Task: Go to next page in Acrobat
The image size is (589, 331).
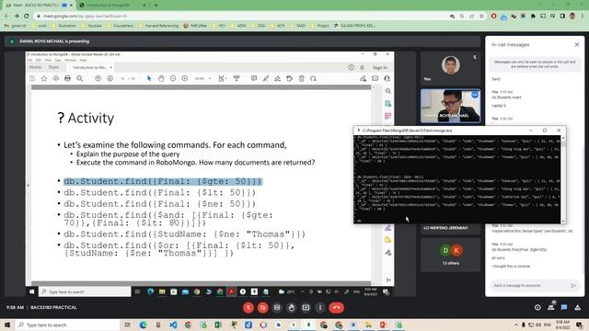Action: click(110, 78)
